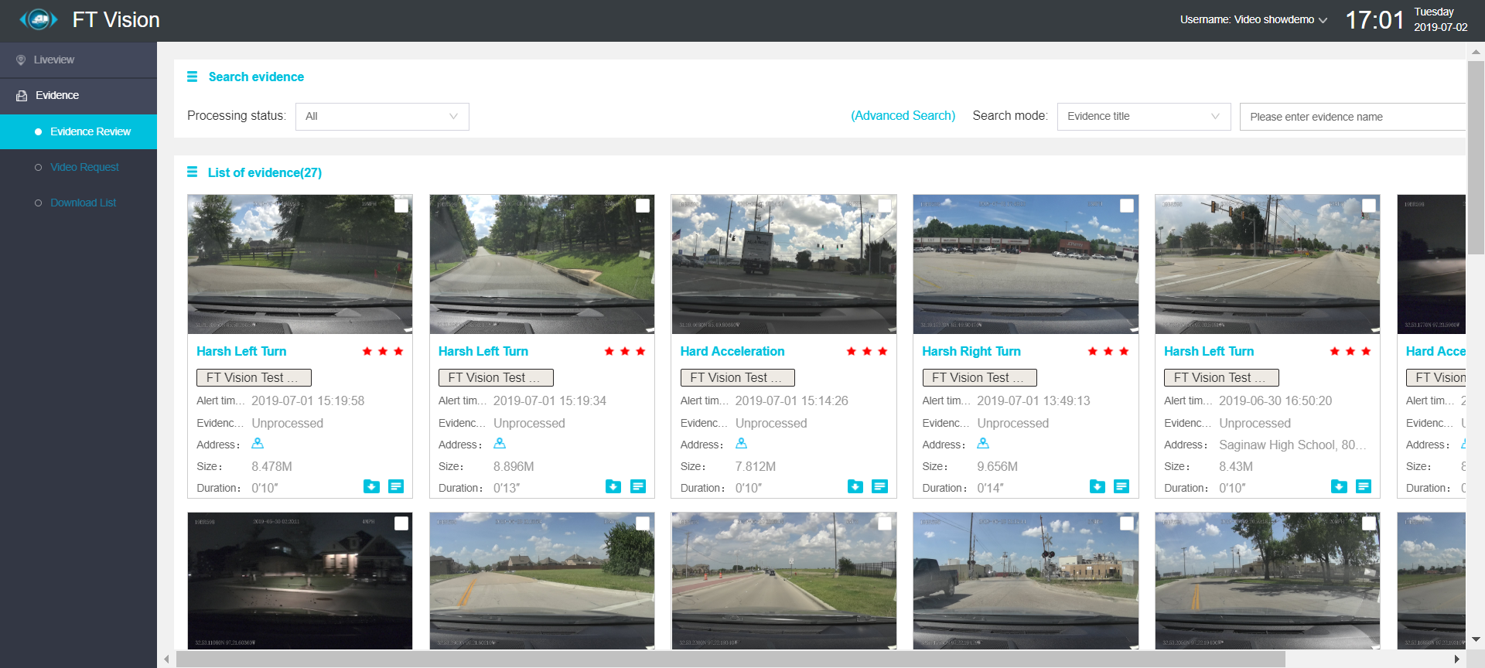This screenshot has width=1485, height=668.
Task: Open details icon for Hard Acceleration card
Action: (x=879, y=486)
